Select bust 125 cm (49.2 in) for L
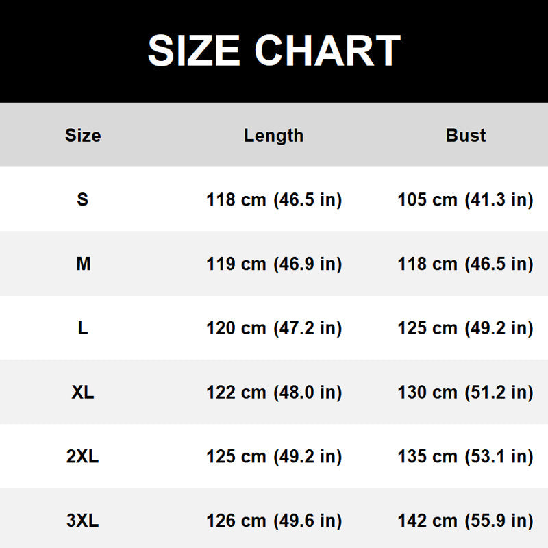 (x=466, y=328)
